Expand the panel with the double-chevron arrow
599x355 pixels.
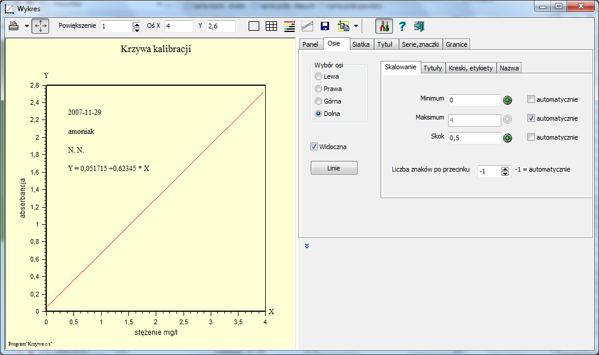pyautogui.click(x=307, y=246)
